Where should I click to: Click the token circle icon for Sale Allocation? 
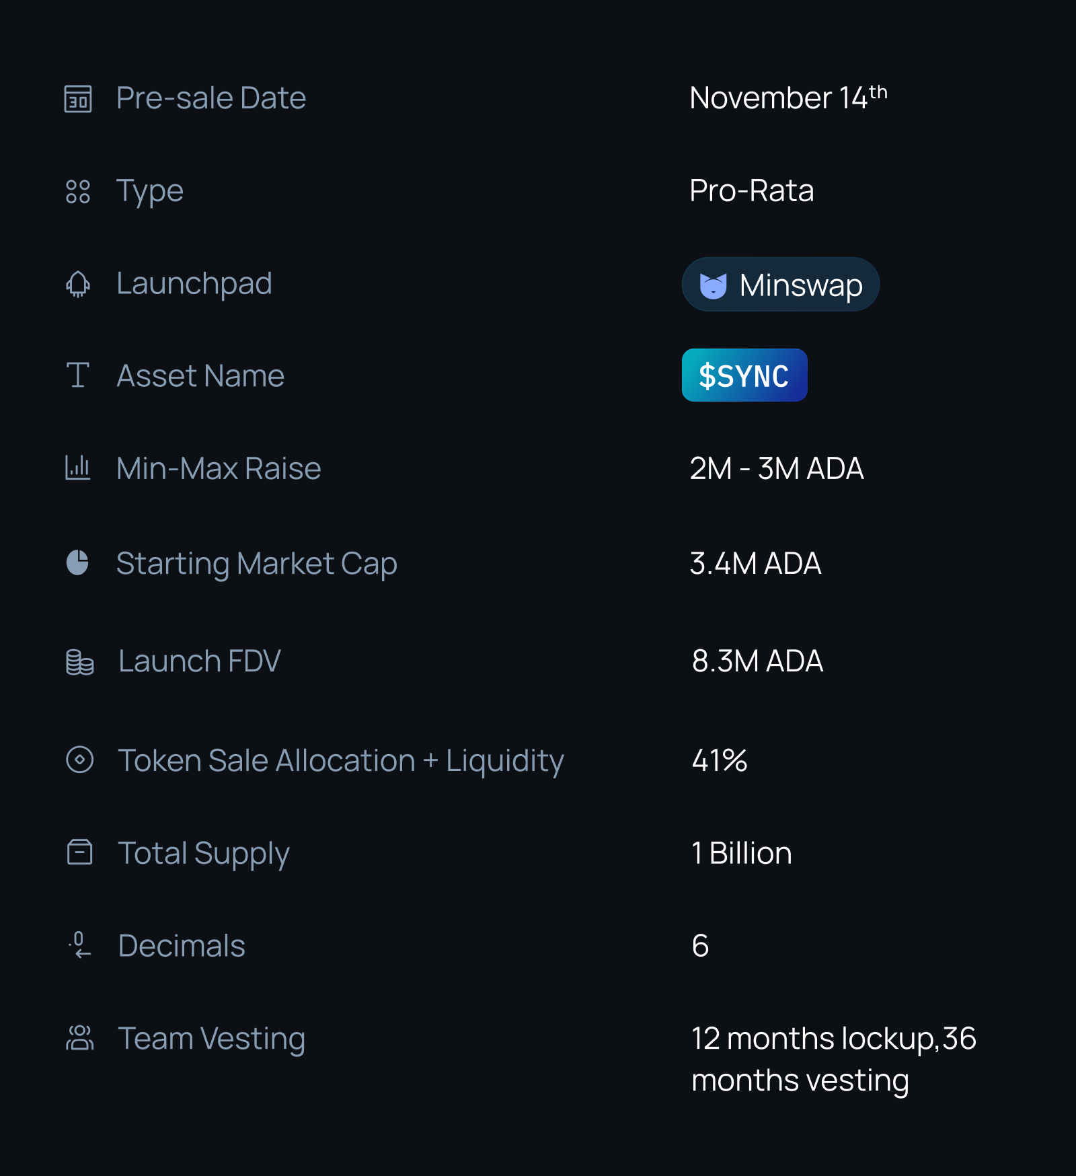tap(79, 760)
